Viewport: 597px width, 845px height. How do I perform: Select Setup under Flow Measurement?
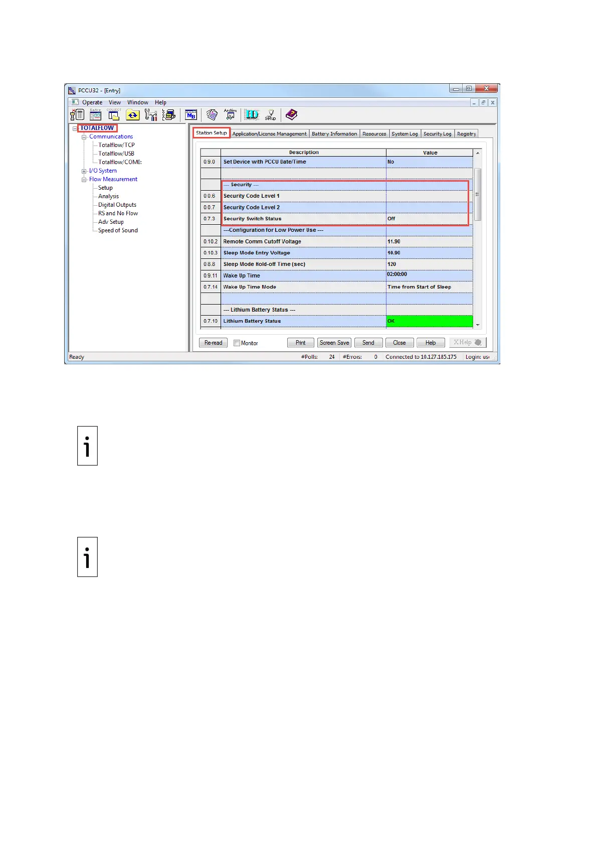[x=105, y=188]
